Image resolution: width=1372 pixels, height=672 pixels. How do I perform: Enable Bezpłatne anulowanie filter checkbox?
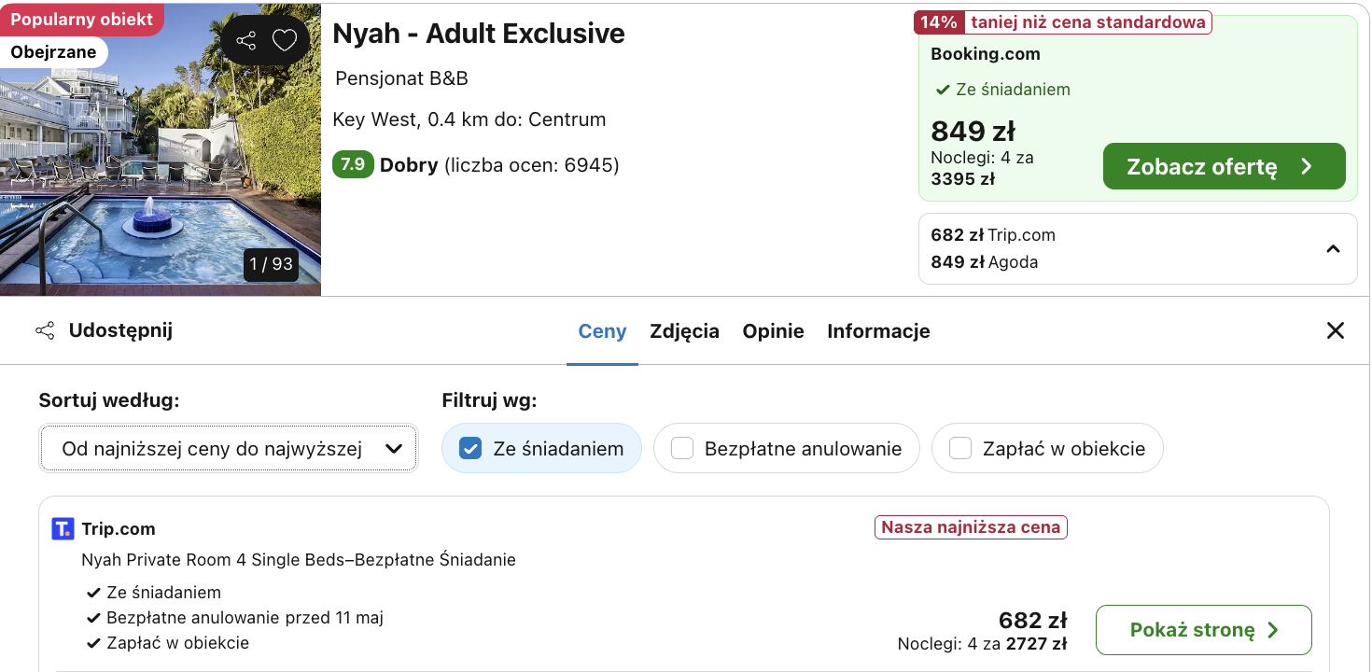(682, 449)
